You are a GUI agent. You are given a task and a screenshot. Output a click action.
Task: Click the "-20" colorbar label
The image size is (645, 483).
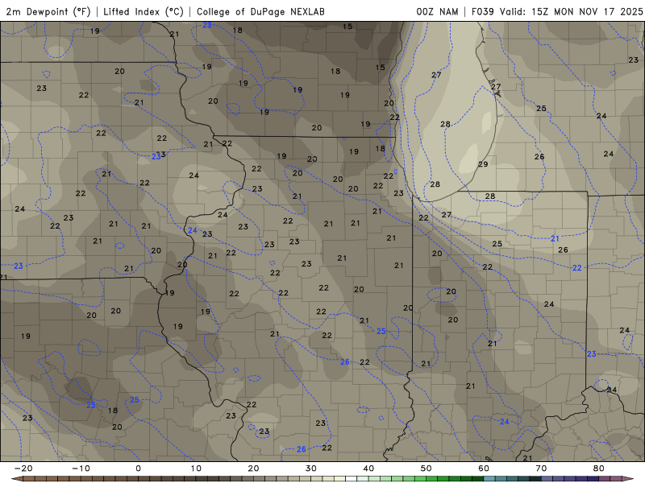tap(23, 469)
